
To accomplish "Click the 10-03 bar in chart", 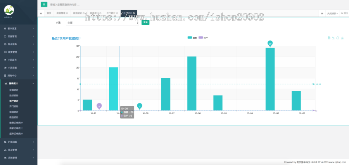I will (x=270, y=79).
